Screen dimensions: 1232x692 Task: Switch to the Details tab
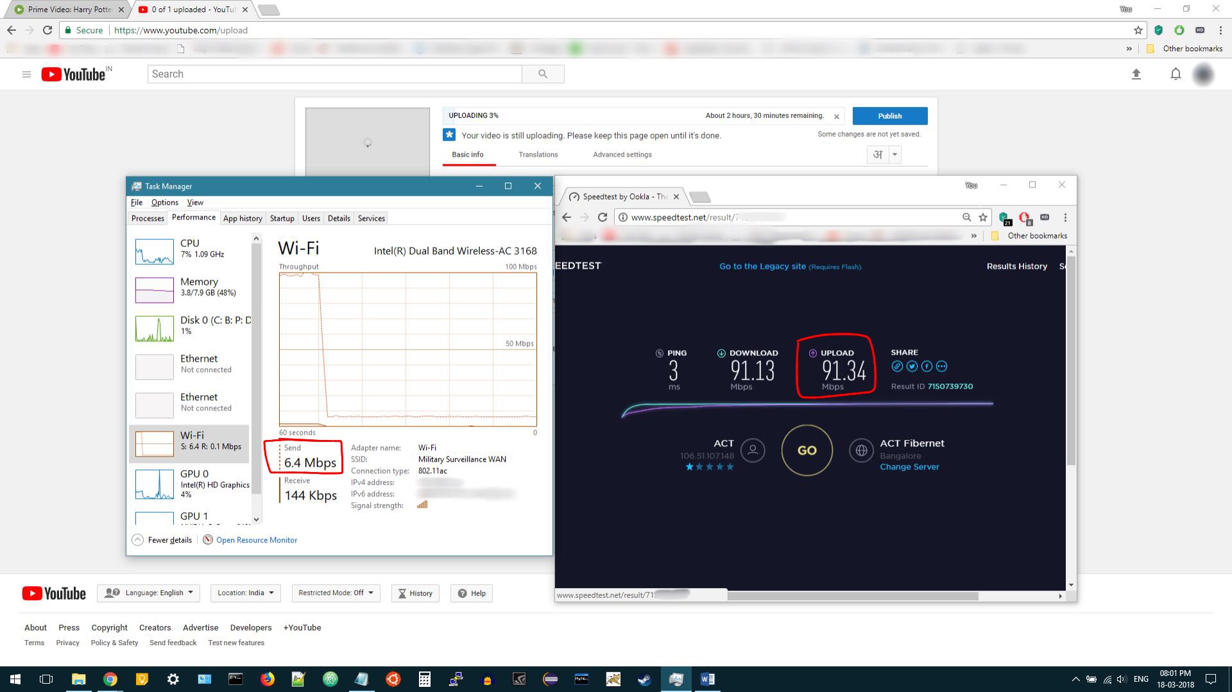[339, 219]
